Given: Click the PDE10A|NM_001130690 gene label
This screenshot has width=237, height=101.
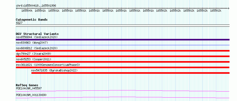Looking at the screenshot, I should pyautogui.click(x=31, y=95).
